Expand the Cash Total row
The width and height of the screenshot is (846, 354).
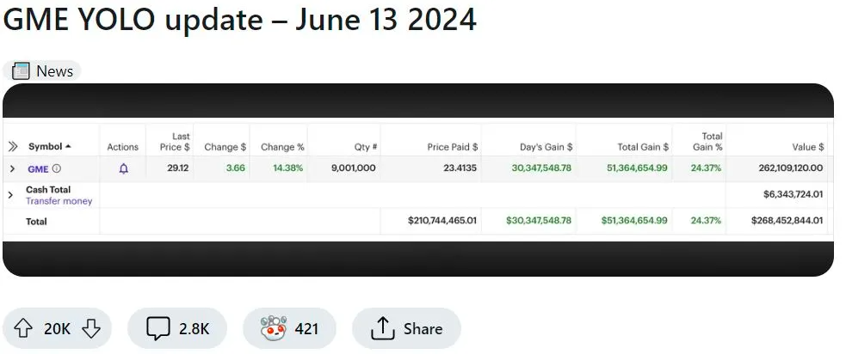[x=10, y=195]
